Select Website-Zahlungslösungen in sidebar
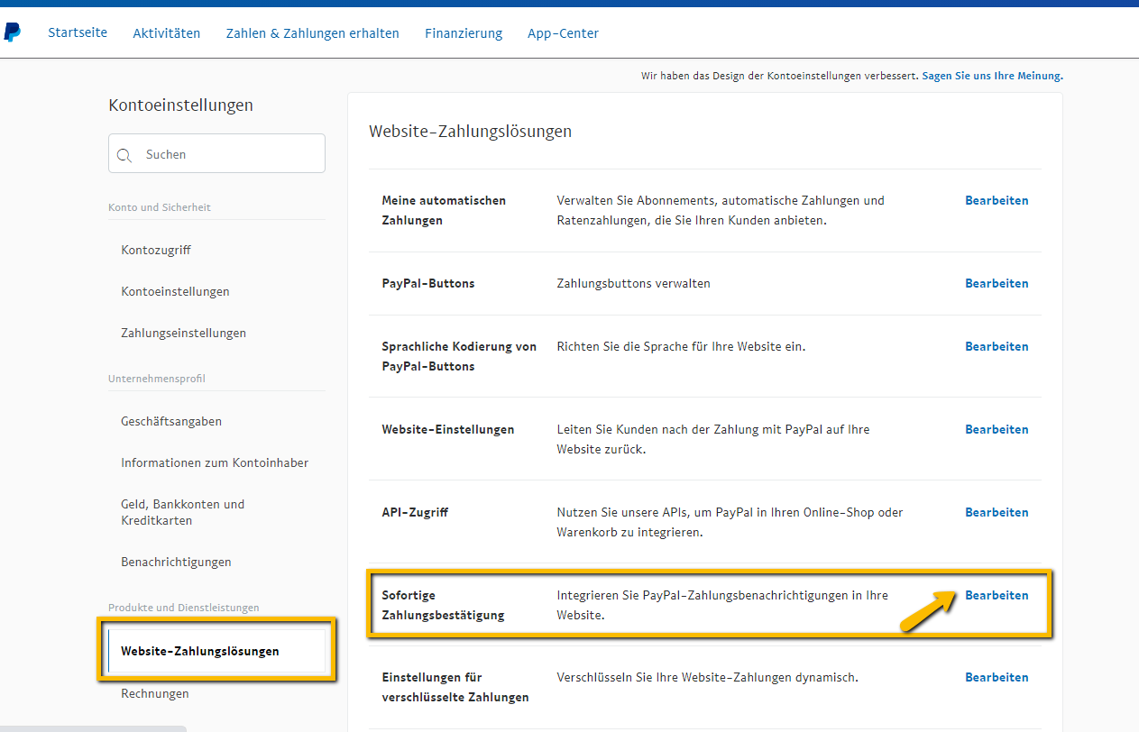 tap(200, 651)
